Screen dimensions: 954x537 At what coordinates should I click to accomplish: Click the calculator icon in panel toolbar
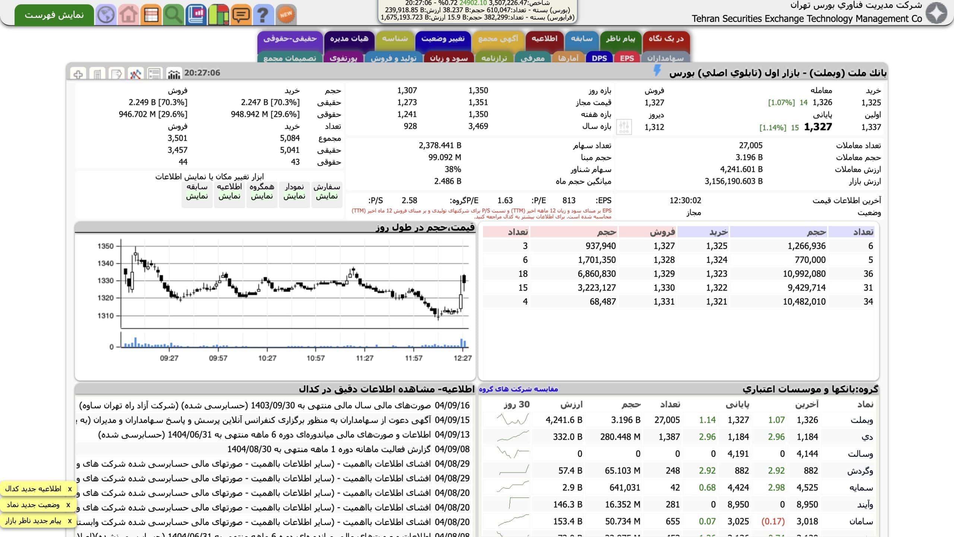coord(97,74)
